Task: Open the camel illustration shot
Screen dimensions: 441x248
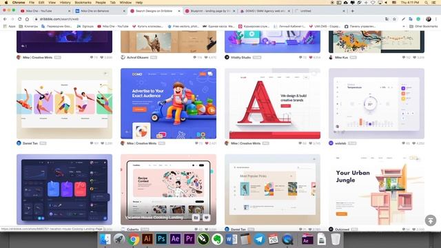Action: (168, 42)
